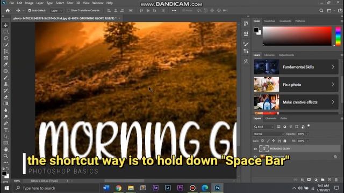Create a new group folder
This screenshot has width=344, height=193.
322,180
